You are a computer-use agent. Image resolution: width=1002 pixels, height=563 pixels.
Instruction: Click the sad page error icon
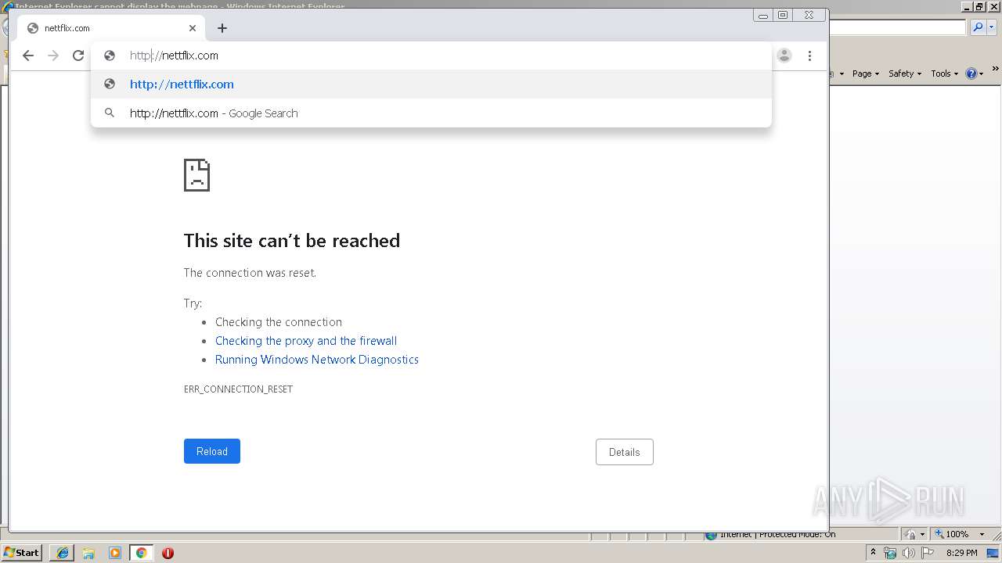coord(196,175)
